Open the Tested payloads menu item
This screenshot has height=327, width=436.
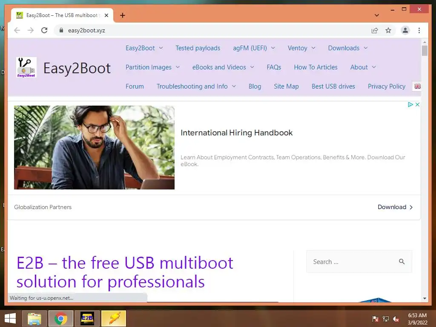[x=198, y=48]
